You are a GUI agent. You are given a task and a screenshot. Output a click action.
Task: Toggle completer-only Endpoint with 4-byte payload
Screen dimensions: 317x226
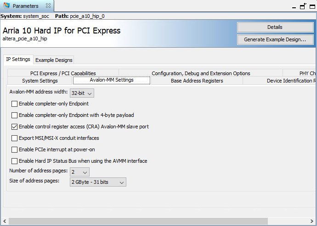[14, 115]
